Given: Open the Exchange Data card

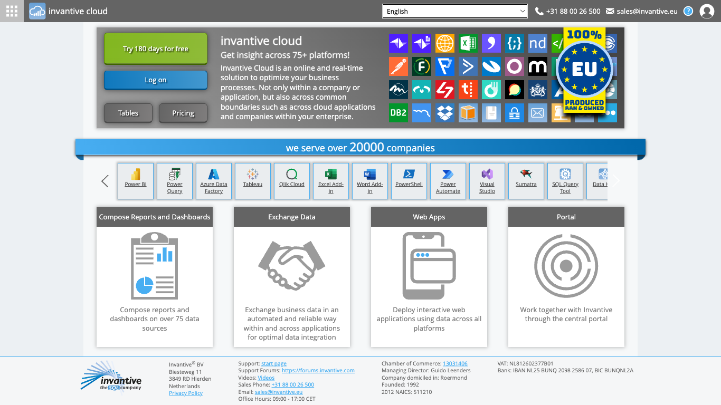Looking at the screenshot, I should (292, 277).
